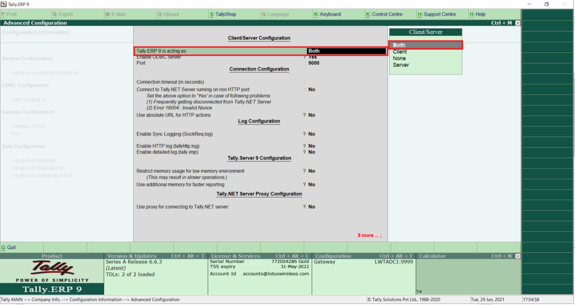The image size is (575, 305).
Task: Select Both in Client/Server list
Action: [x=426, y=45]
